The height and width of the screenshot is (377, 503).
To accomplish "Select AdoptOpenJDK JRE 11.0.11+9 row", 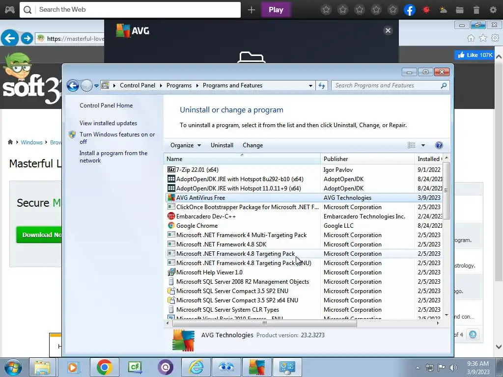I will (304, 188).
